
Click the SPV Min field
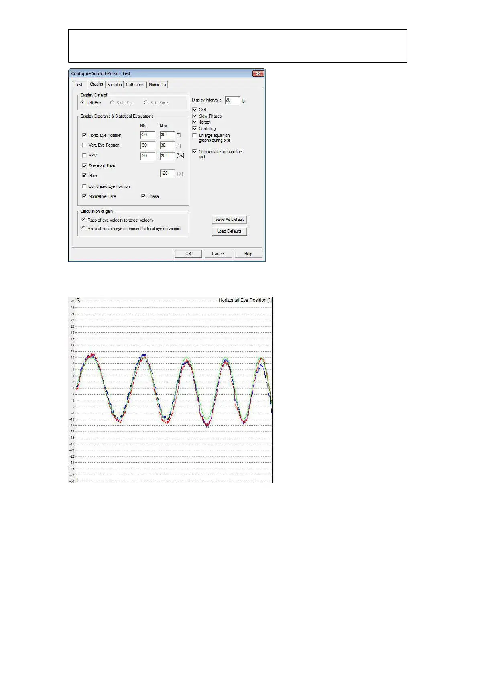[148, 156]
